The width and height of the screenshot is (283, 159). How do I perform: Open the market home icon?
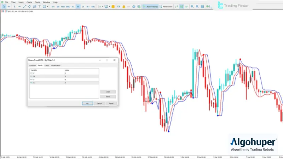[x=134, y=7]
